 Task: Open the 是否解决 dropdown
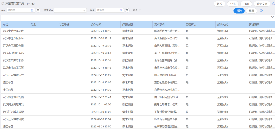tap(70, 10)
